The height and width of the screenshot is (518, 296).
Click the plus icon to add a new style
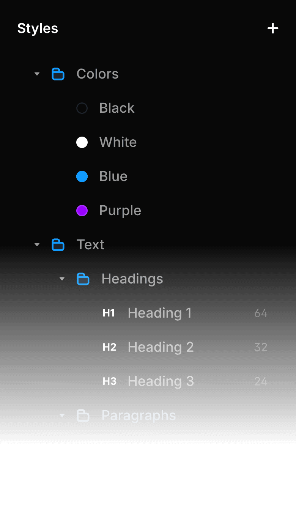click(273, 28)
